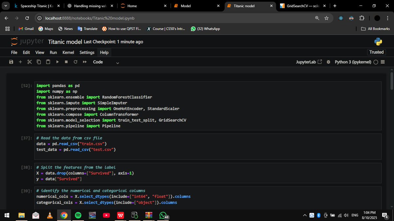The image size is (394, 221).
Task: Interrupt the kernel with the stop icon
Action: click(66, 62)
